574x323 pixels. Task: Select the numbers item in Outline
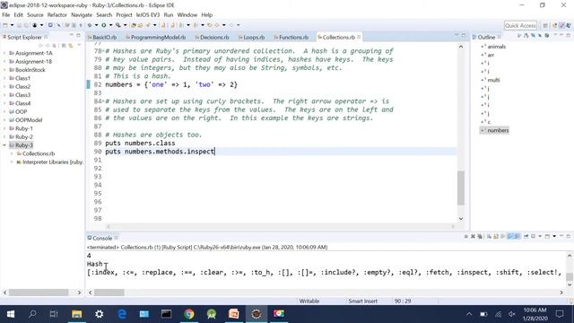(498, 130)
